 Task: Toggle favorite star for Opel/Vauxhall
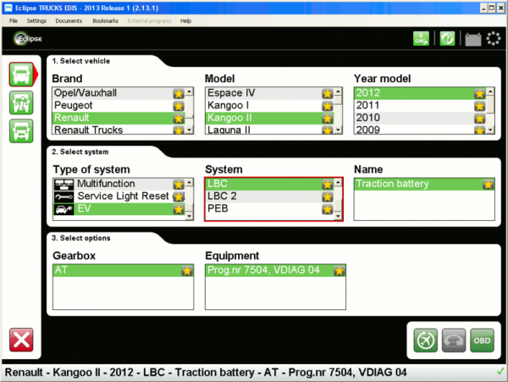(x=179, y=94)
